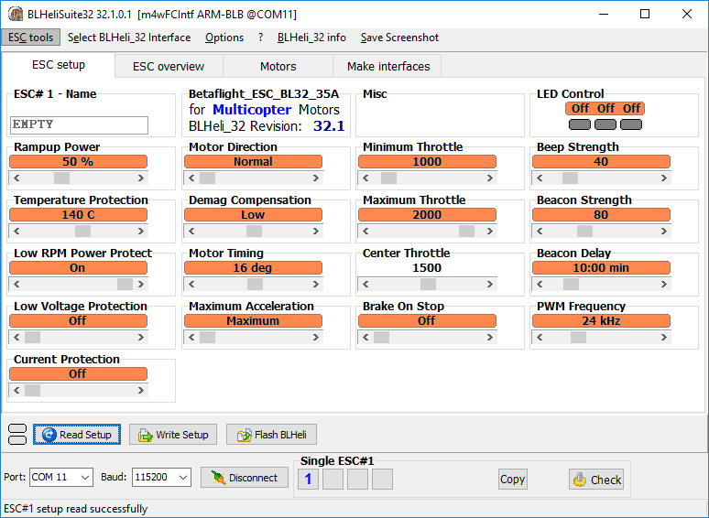709x518 pixels.
Task: Increase PWM Frequency with right arrow
Action: (x=664, y=338)
